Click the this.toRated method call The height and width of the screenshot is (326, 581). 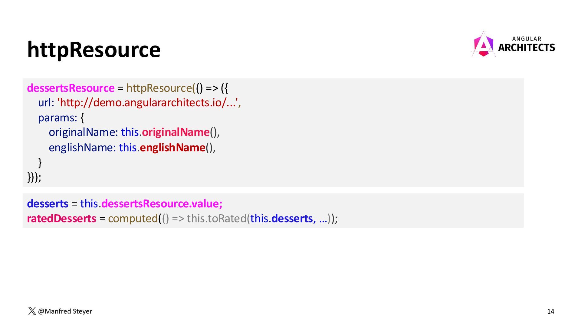[x=216, y=219]
